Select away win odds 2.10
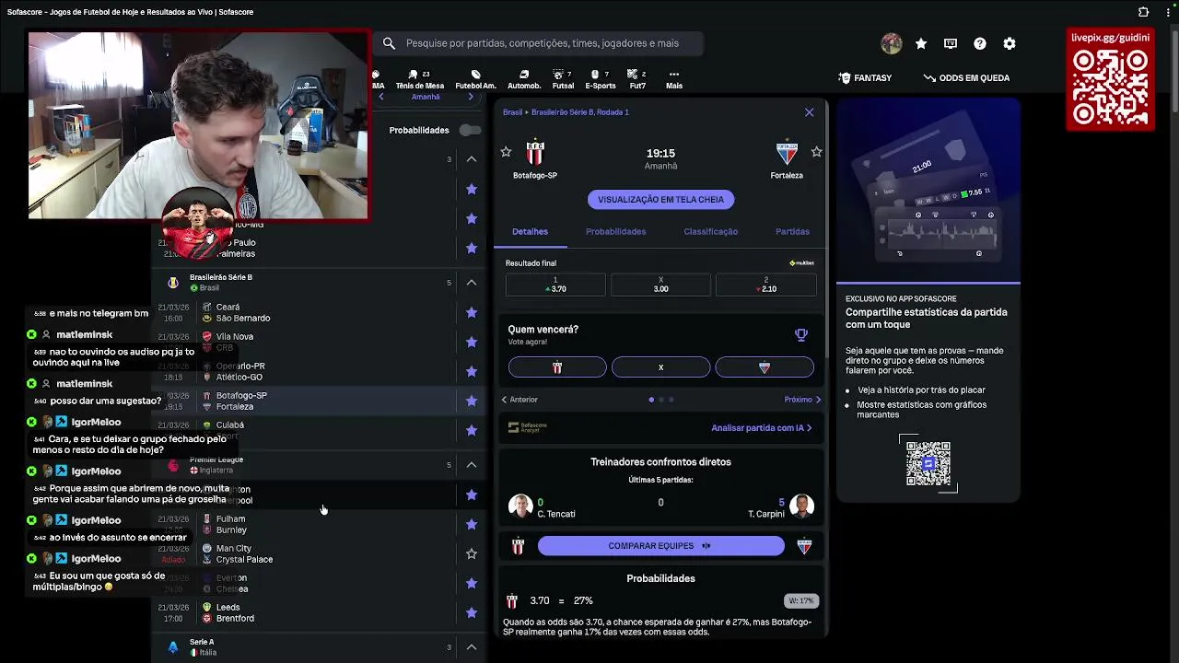 (x=765, y=285)
